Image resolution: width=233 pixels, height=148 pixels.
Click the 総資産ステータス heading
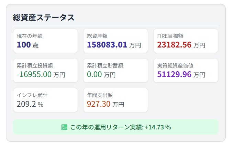(x=44, y=18)
